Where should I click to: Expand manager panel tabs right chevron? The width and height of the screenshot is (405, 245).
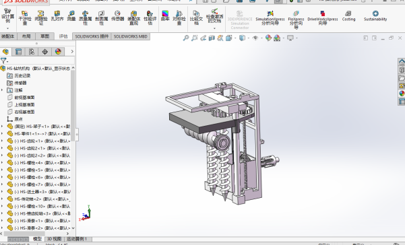tap(72, 52)
